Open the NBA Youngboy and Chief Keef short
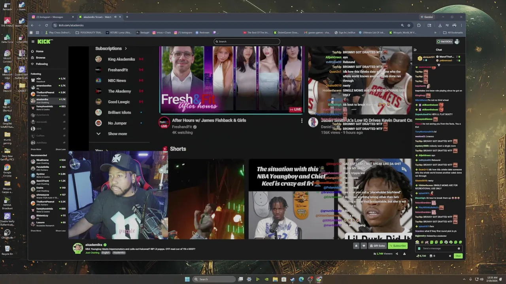 [x=291, y=199]
